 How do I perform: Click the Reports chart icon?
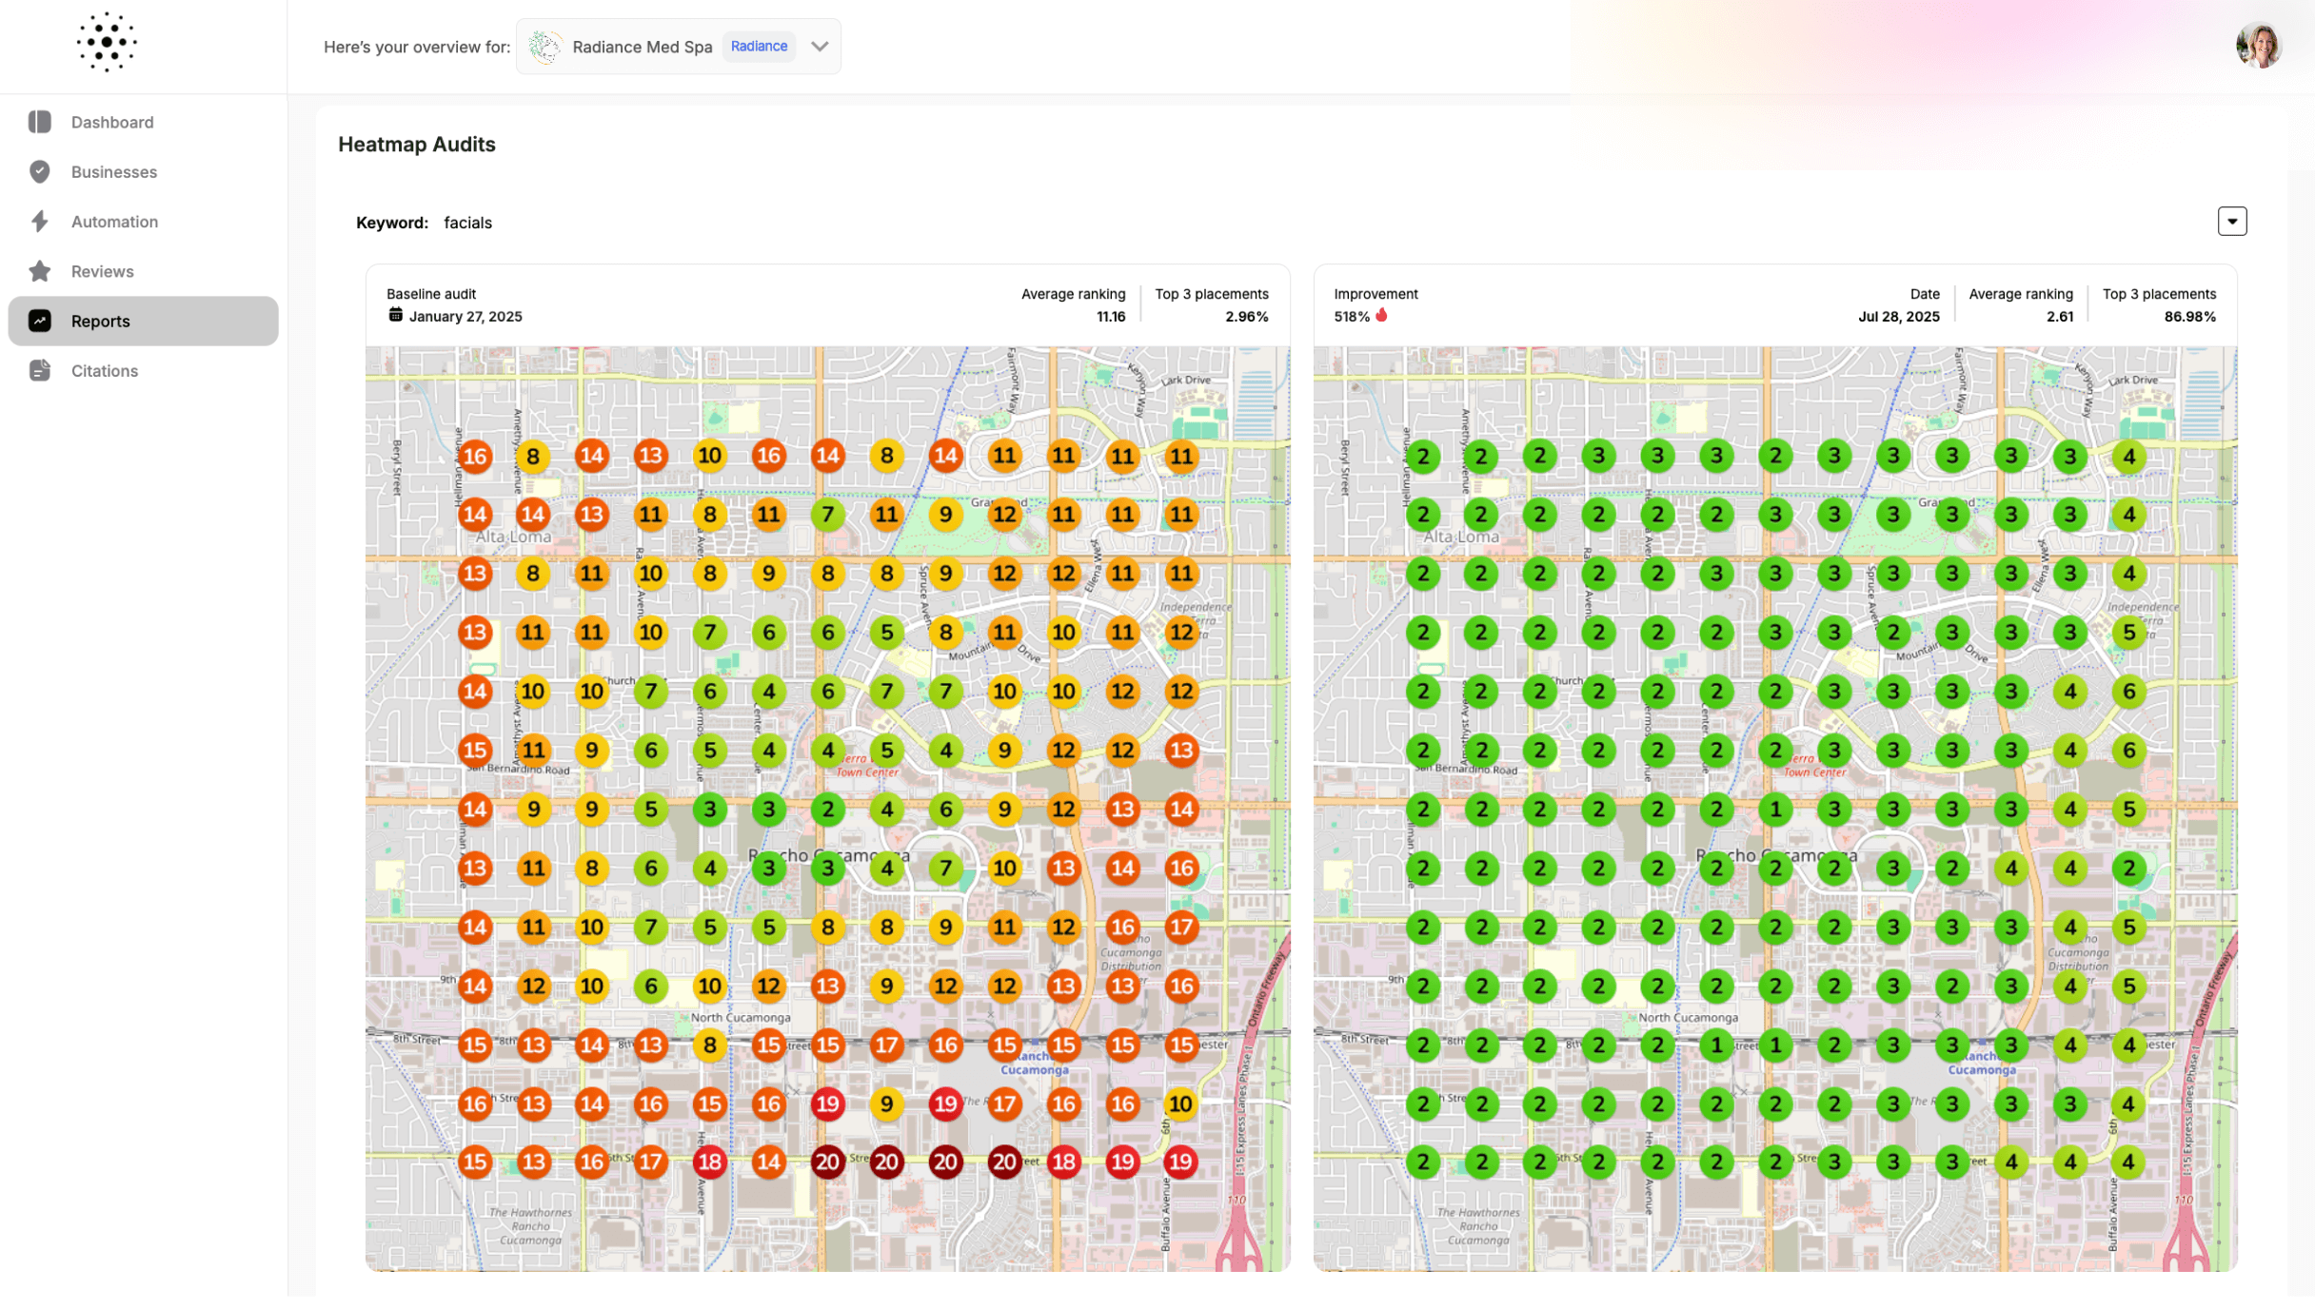click(39, 321)
